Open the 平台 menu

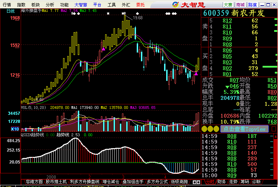point(97,5)
